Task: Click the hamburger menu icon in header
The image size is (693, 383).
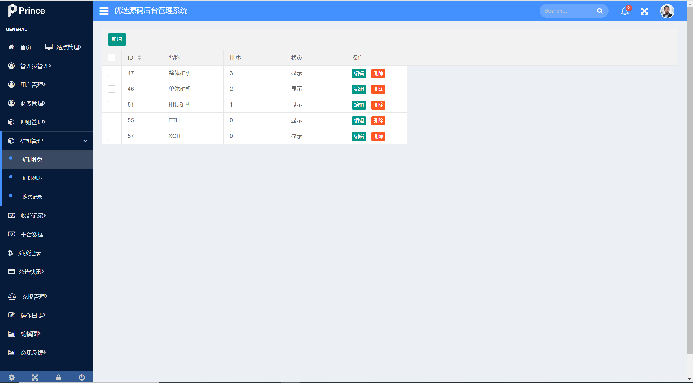Action: 104,11
